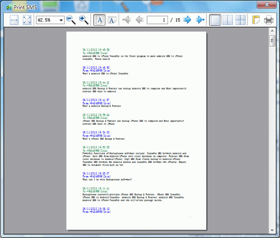
Task: Open the 42.5% zoom level dropdown
Action: pyautogui.click(x=61, y=20)
